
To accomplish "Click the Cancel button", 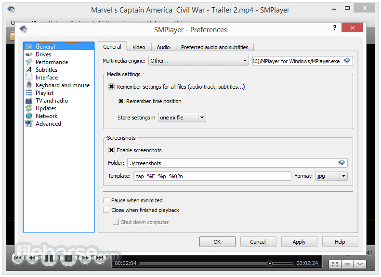I will 258,242.
